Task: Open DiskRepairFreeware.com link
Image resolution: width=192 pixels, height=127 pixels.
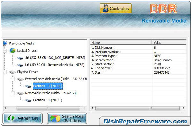Action: (145, 122)
